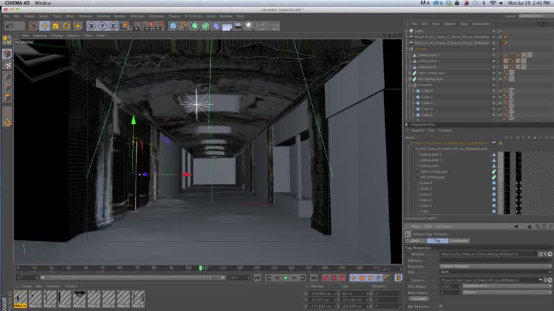
Task: Select the Move tool
Action: pyautogui.click(x=45, y=26)
